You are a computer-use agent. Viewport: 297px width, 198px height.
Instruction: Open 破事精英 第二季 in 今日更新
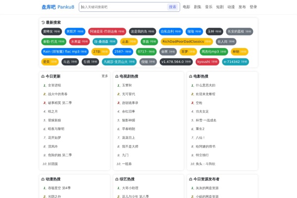coord(60,102)
